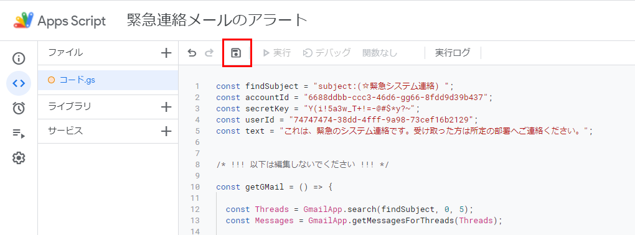Viewport: 635px width, 235px height.
Task: Click the Apps Script logo
Action: [24, 21]
